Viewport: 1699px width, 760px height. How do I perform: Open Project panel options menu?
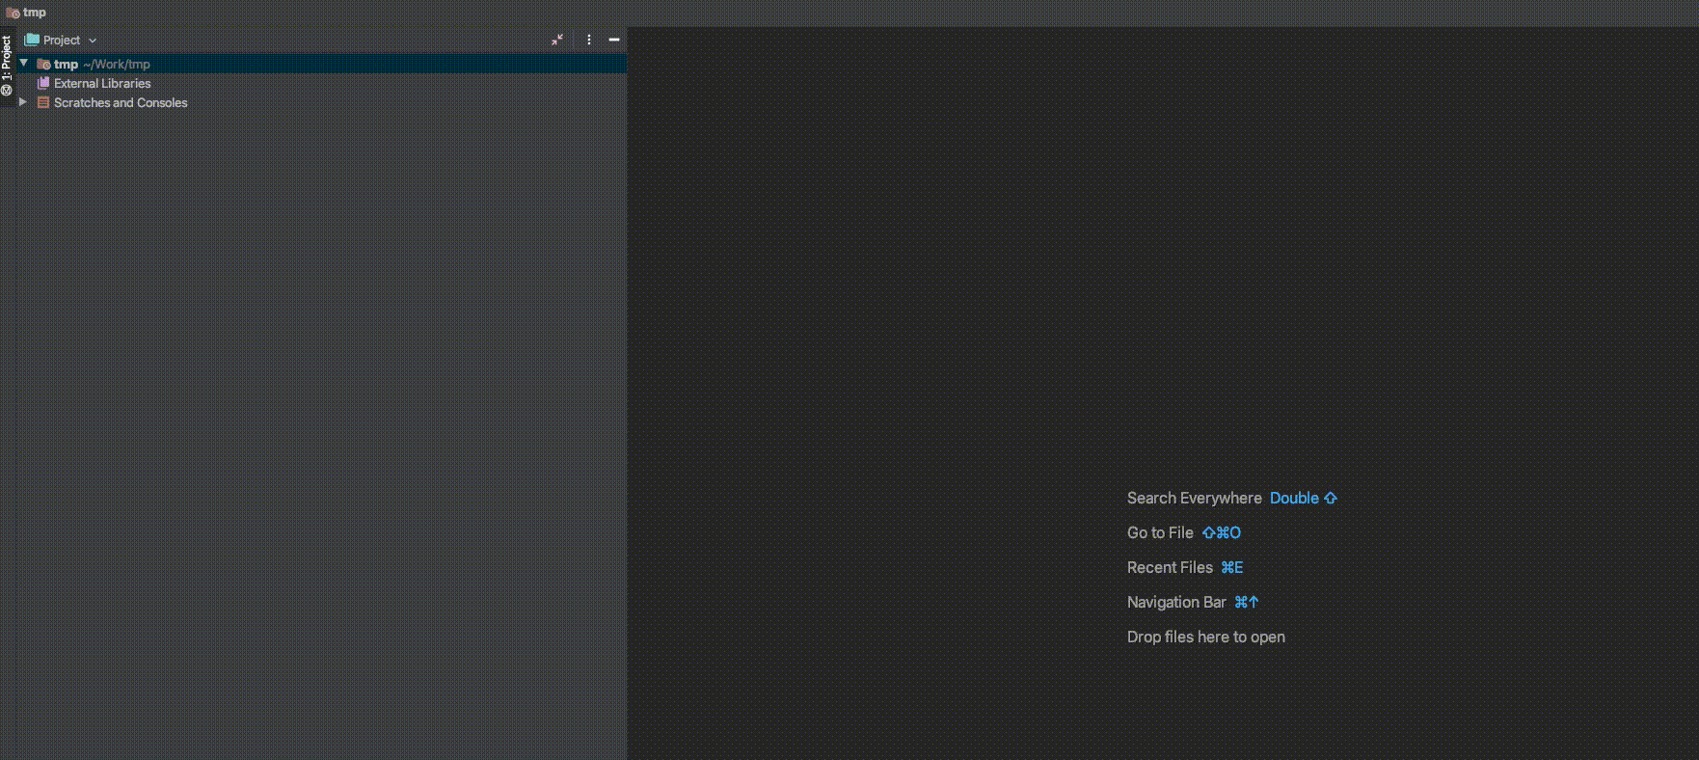pyautogui.click(x=589, y=41)
